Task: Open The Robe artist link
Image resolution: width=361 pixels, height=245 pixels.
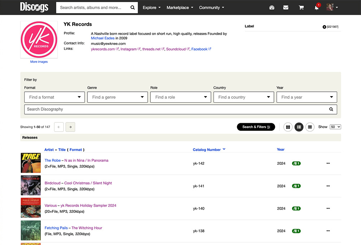Action: [x=52, y=160]
